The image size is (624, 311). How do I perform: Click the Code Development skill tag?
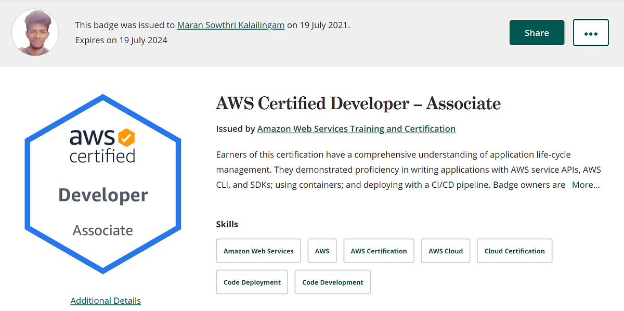tap(332, 282)
